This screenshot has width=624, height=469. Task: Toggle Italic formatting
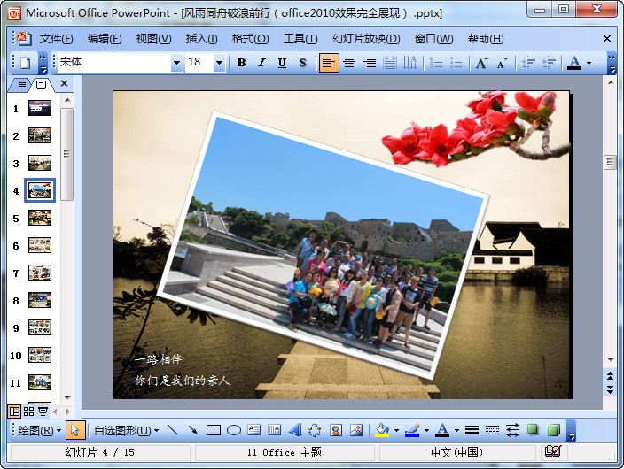(261, 63)
